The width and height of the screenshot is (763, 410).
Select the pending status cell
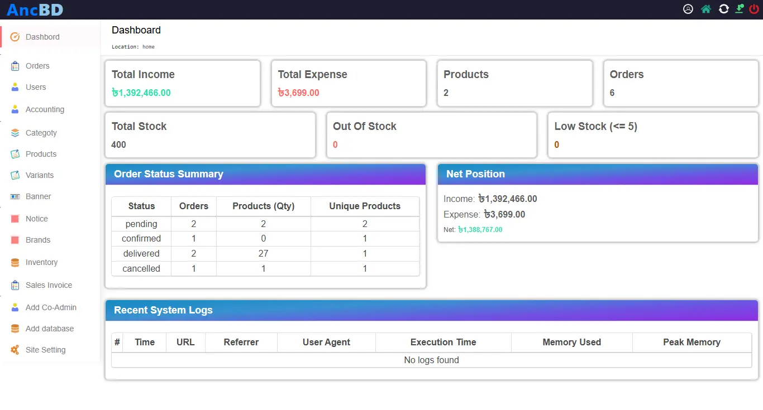tap(141, 224)
